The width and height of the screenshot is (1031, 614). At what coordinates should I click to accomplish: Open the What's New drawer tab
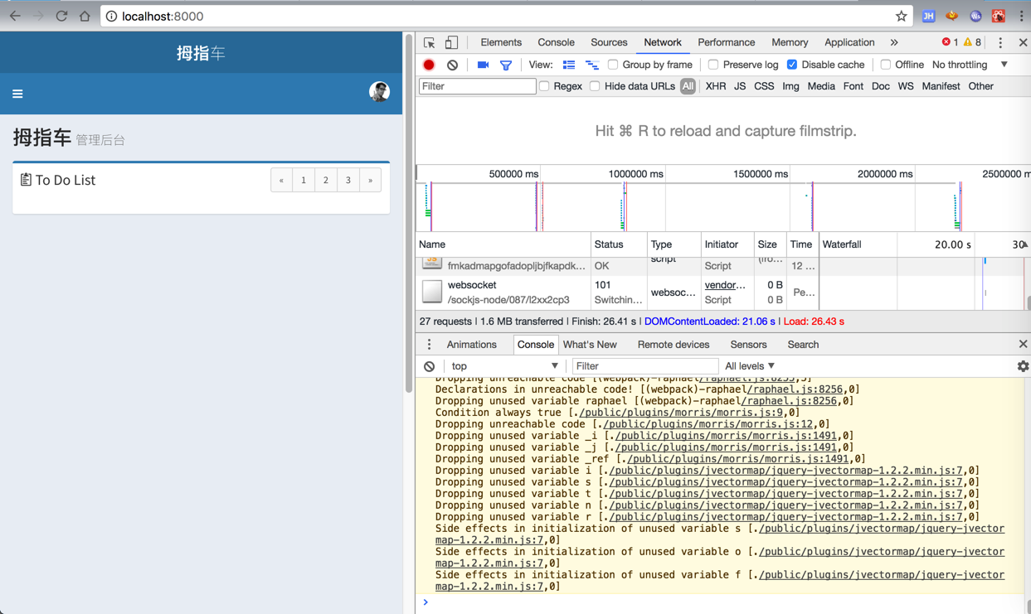(590, 345)
